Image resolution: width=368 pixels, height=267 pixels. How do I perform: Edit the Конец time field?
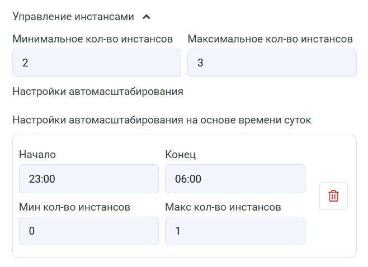point(235,179)
